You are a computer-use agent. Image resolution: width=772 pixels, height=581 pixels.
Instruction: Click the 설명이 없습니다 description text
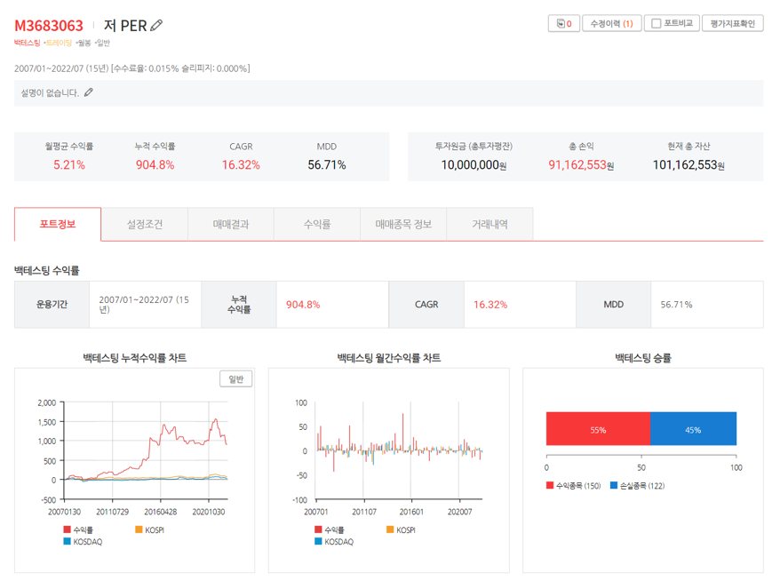pyautogui.click(x=50, y=93)
